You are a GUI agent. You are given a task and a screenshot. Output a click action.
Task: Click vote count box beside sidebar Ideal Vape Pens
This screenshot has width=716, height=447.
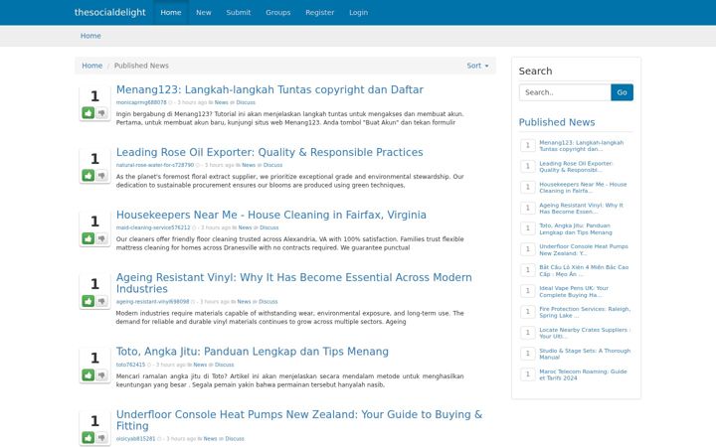pyautogui.click(x=528, y=291)
